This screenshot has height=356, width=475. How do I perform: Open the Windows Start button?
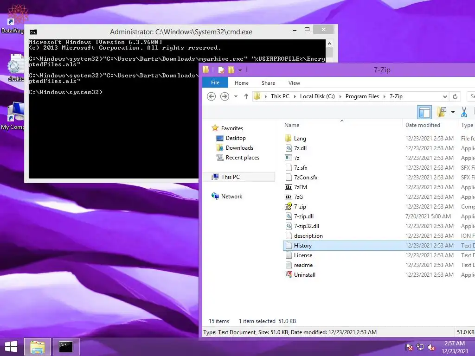point(11,347)
